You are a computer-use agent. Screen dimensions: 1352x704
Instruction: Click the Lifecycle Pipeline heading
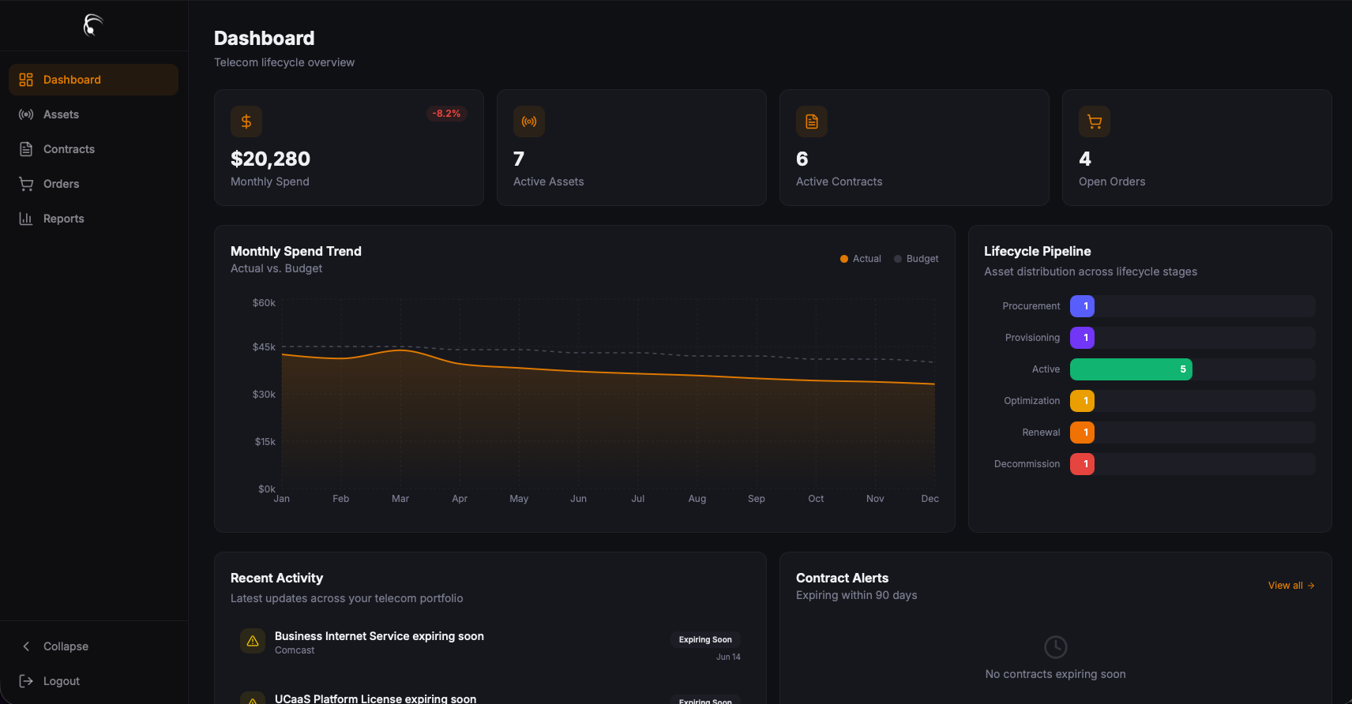click(1038, 251)
